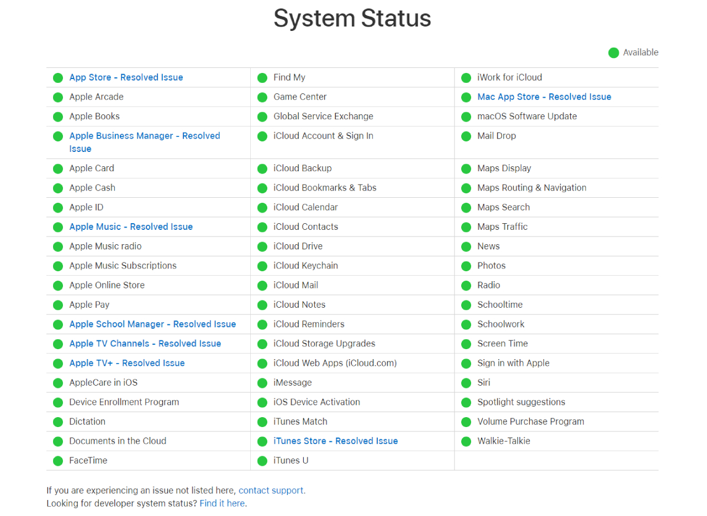Click the green status dot beside Apple Cash
This screenshot has height=516, width=707.
pyautogui.click(x=58, y=188)
